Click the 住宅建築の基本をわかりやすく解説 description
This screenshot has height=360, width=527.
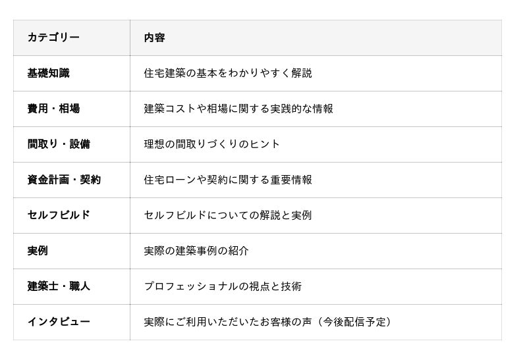tap(228, 73)
